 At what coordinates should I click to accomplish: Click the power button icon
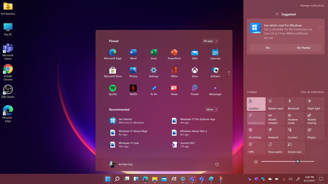click(x=217, y=164)
